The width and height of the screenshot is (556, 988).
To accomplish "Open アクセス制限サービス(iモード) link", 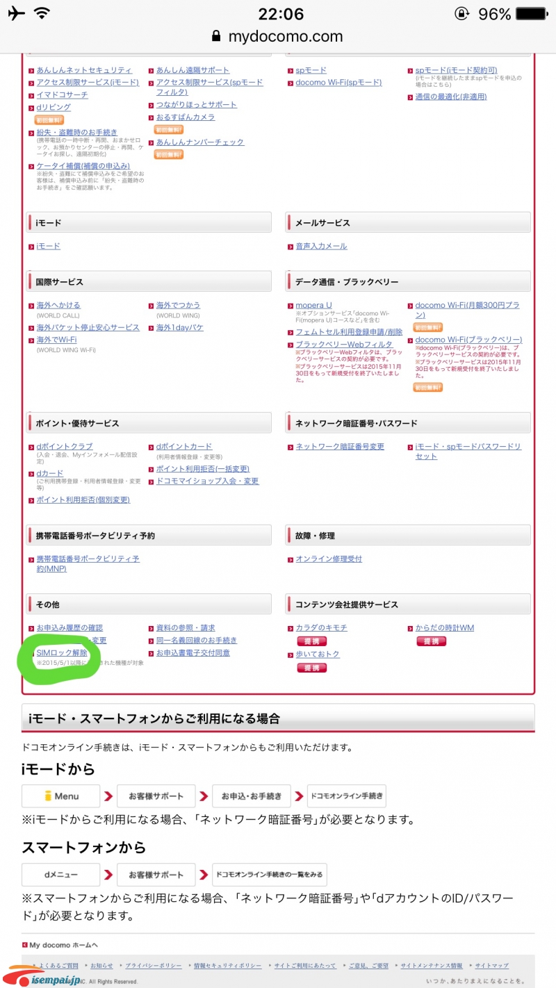I will [88, 82].
